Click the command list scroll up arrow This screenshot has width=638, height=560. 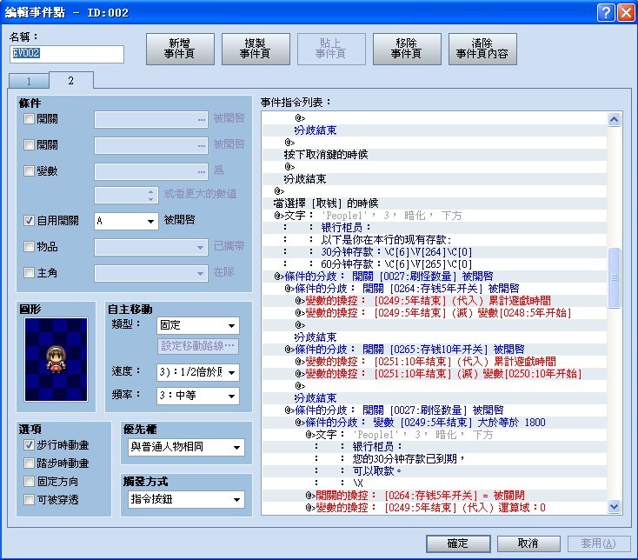[614, 120]
